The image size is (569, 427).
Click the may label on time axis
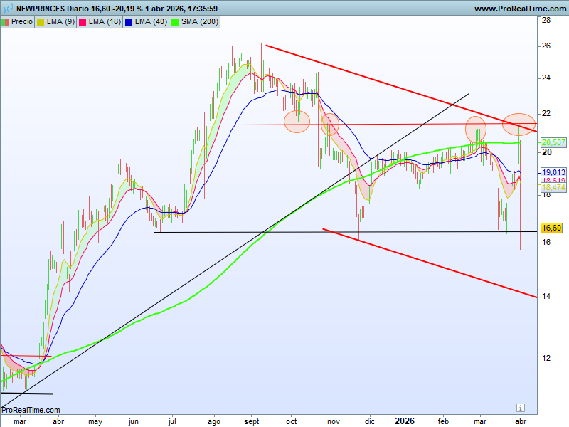click(x=95, y=421)
